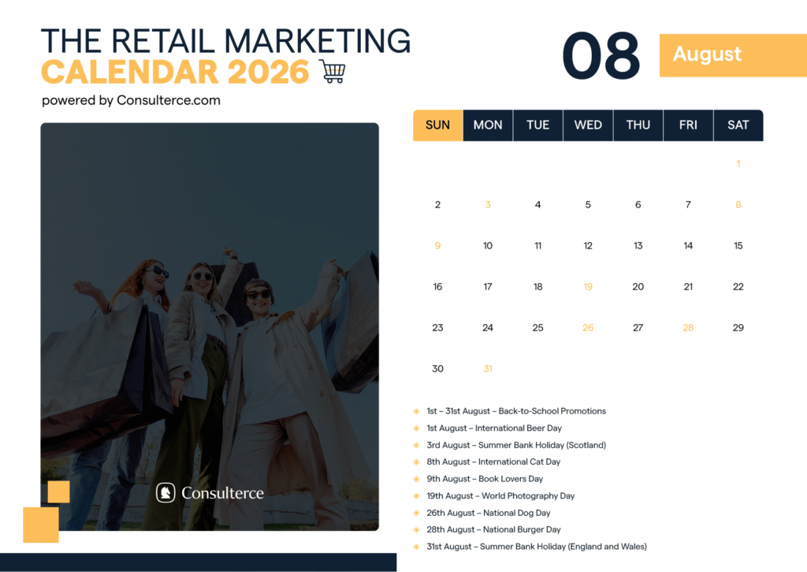Click the diamond marker beside Back-to-School Promotions
The width and height of the screenshot is (807, 572).
[415, 411]
